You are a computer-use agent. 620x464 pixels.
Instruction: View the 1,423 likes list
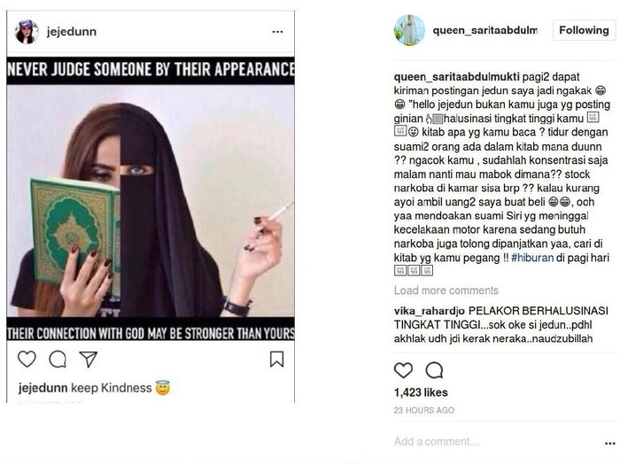421,392
